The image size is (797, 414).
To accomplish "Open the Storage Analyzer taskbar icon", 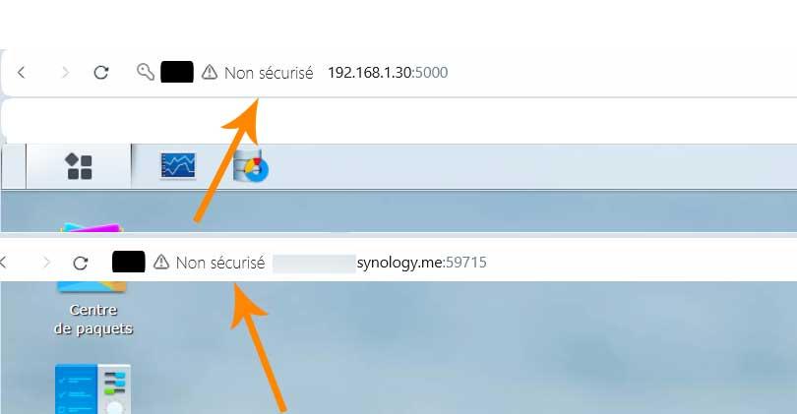I will (251, 165).
